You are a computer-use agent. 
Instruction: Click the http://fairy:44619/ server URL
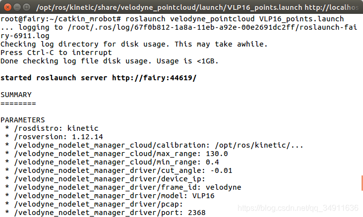(x=154, y=78)
